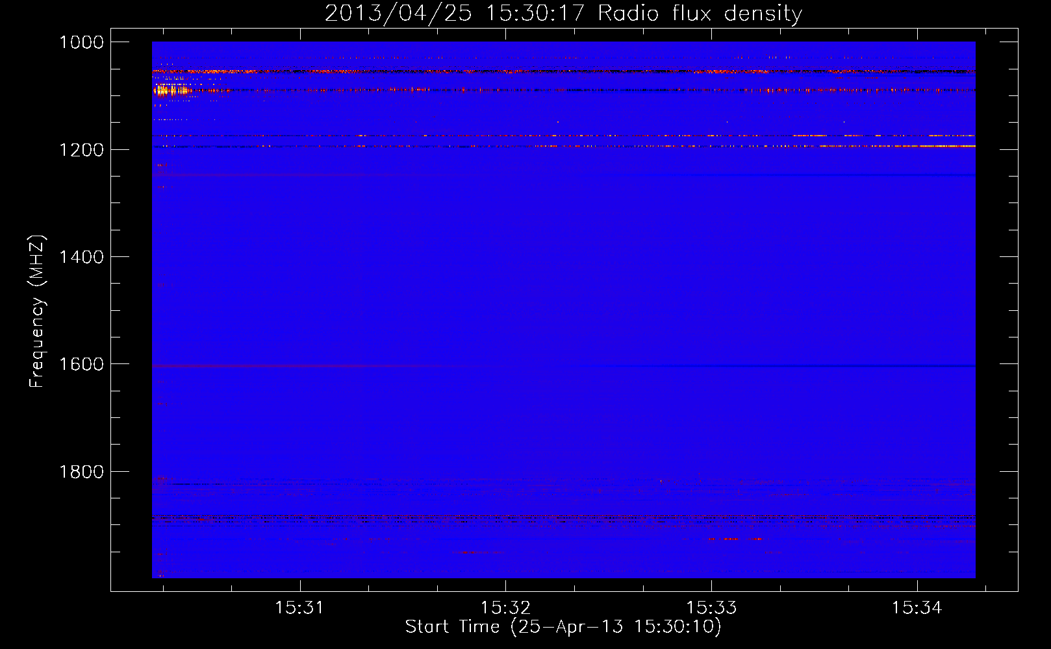Select the 1400 frequency tick label
Image resolution: width=1051 pixels, height=649 pixels.
81,257
